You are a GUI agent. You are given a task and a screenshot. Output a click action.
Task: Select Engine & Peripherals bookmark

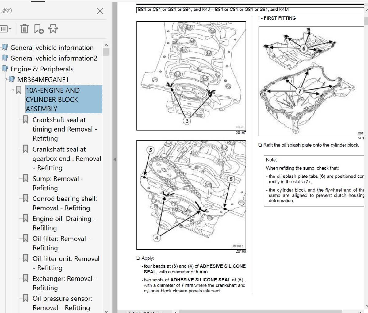click(x=42, y=69)
